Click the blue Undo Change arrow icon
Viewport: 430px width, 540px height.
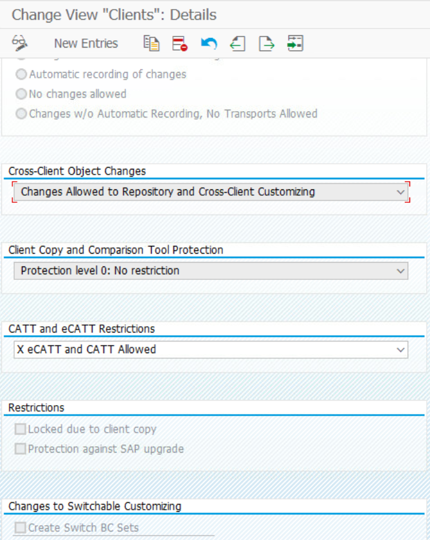[x=209, y=43]
